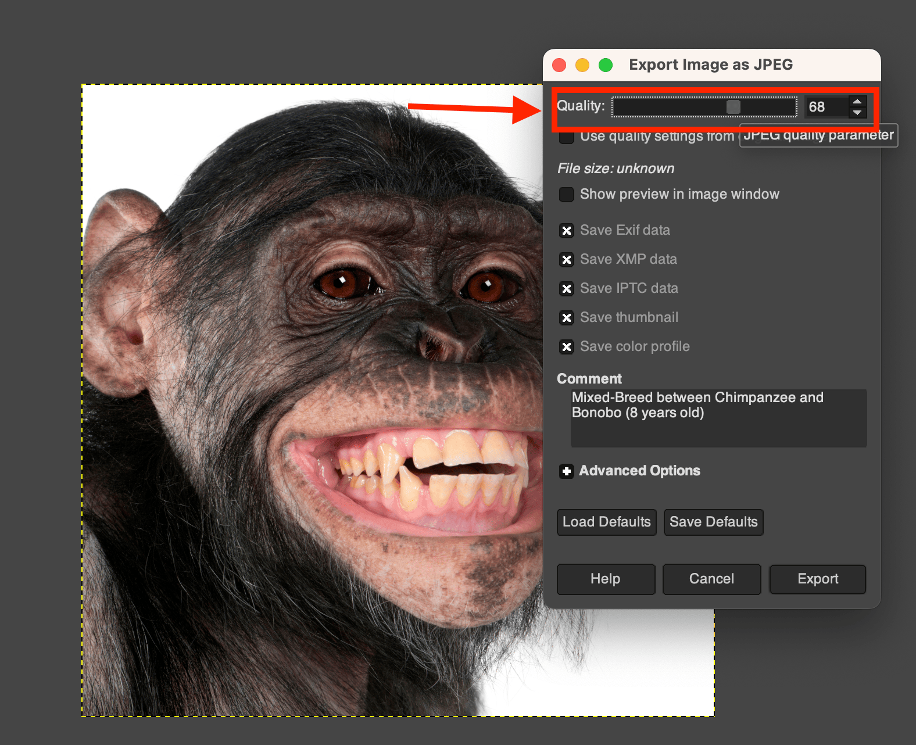Screen dimensions: 916x745
Task: Uncheck Save XMP data
Action: coord(567,260)
